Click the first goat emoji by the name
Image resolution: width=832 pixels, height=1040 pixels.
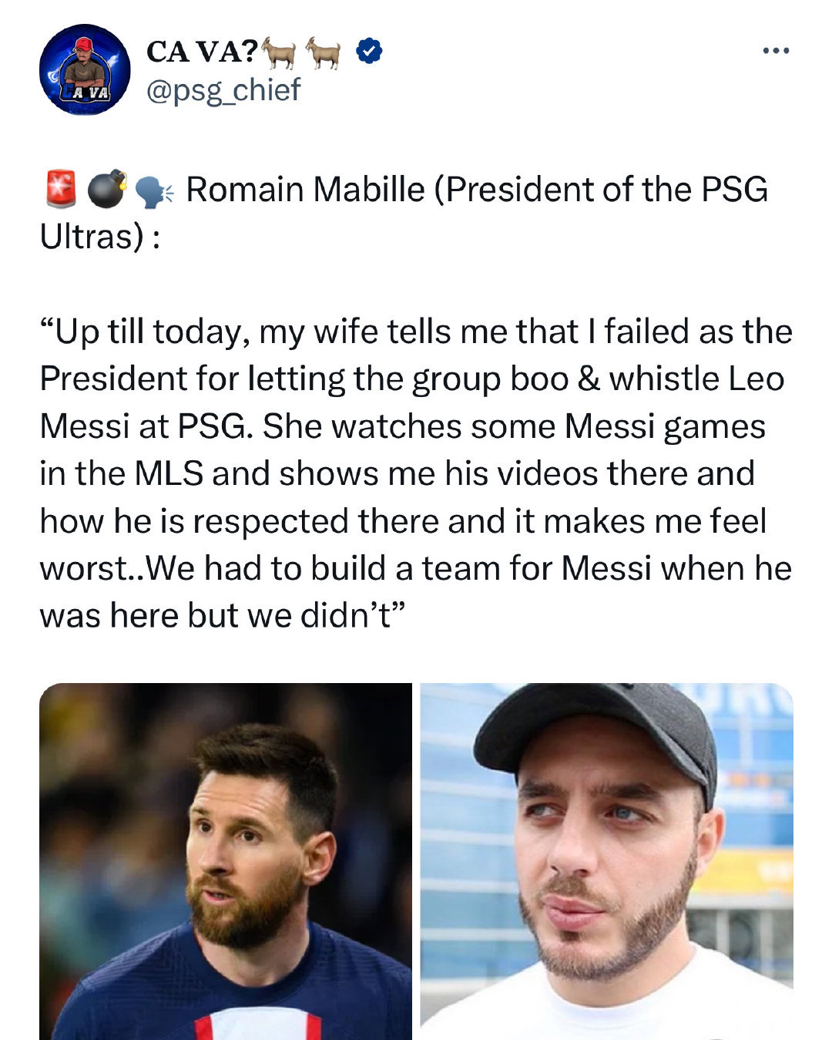pos(280,51)
